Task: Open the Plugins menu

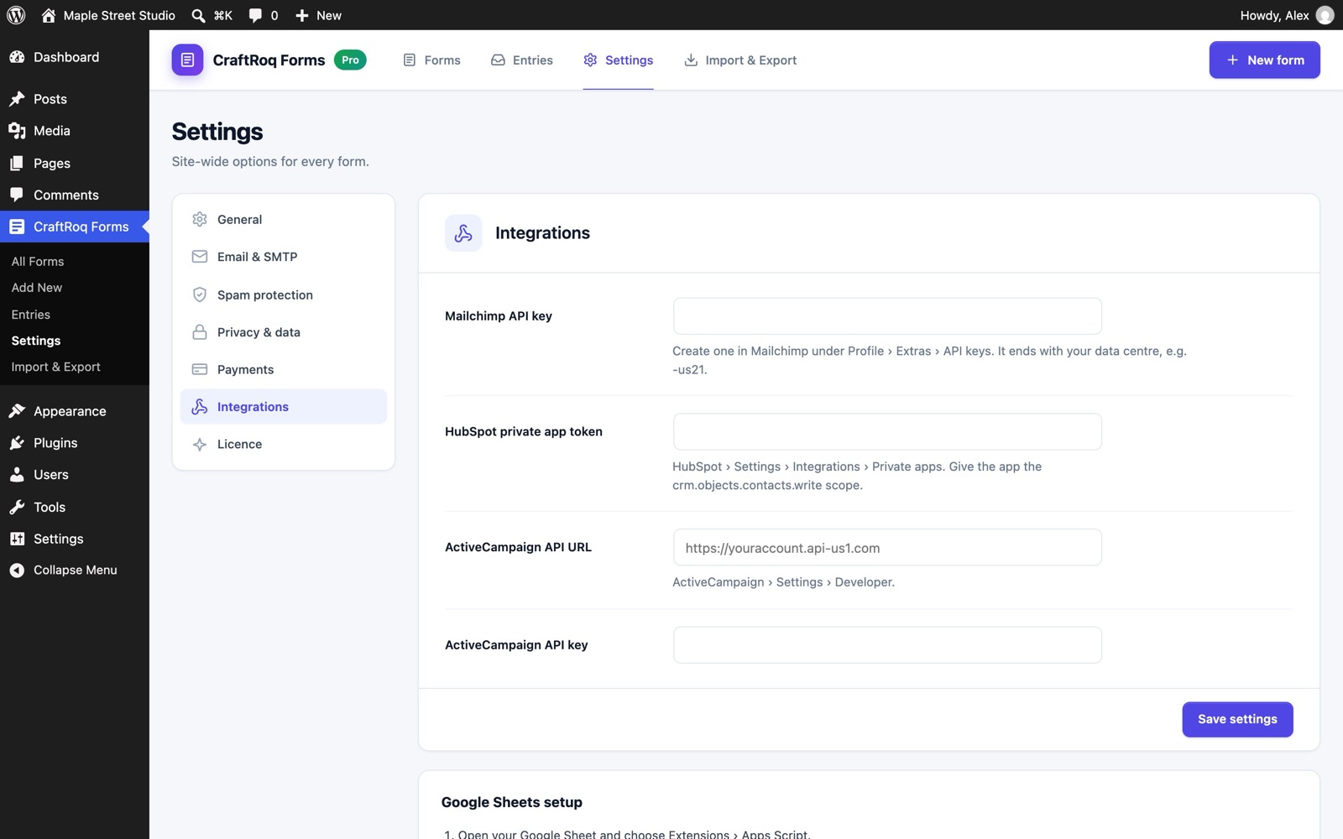Action: tap(75, 443)
